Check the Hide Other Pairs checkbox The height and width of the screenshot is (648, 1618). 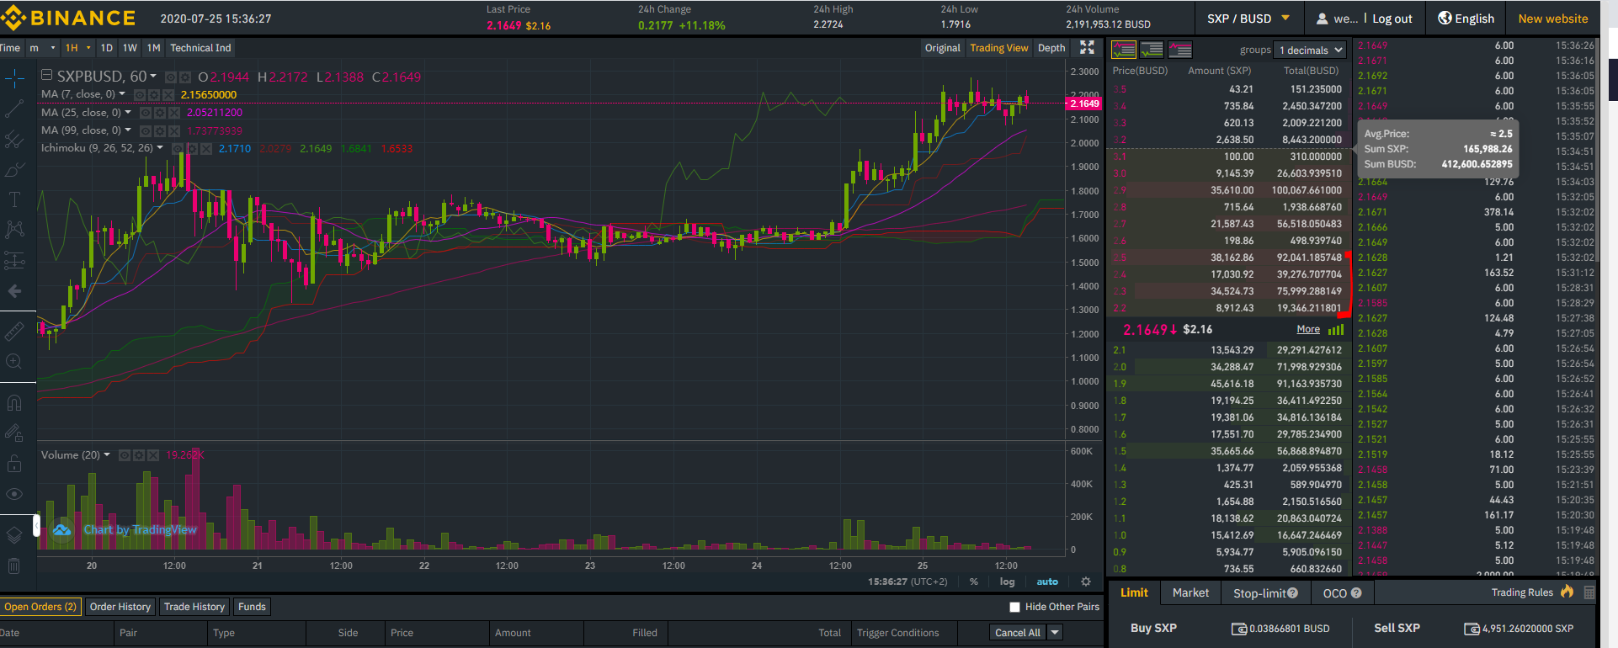coord(1014,607)
